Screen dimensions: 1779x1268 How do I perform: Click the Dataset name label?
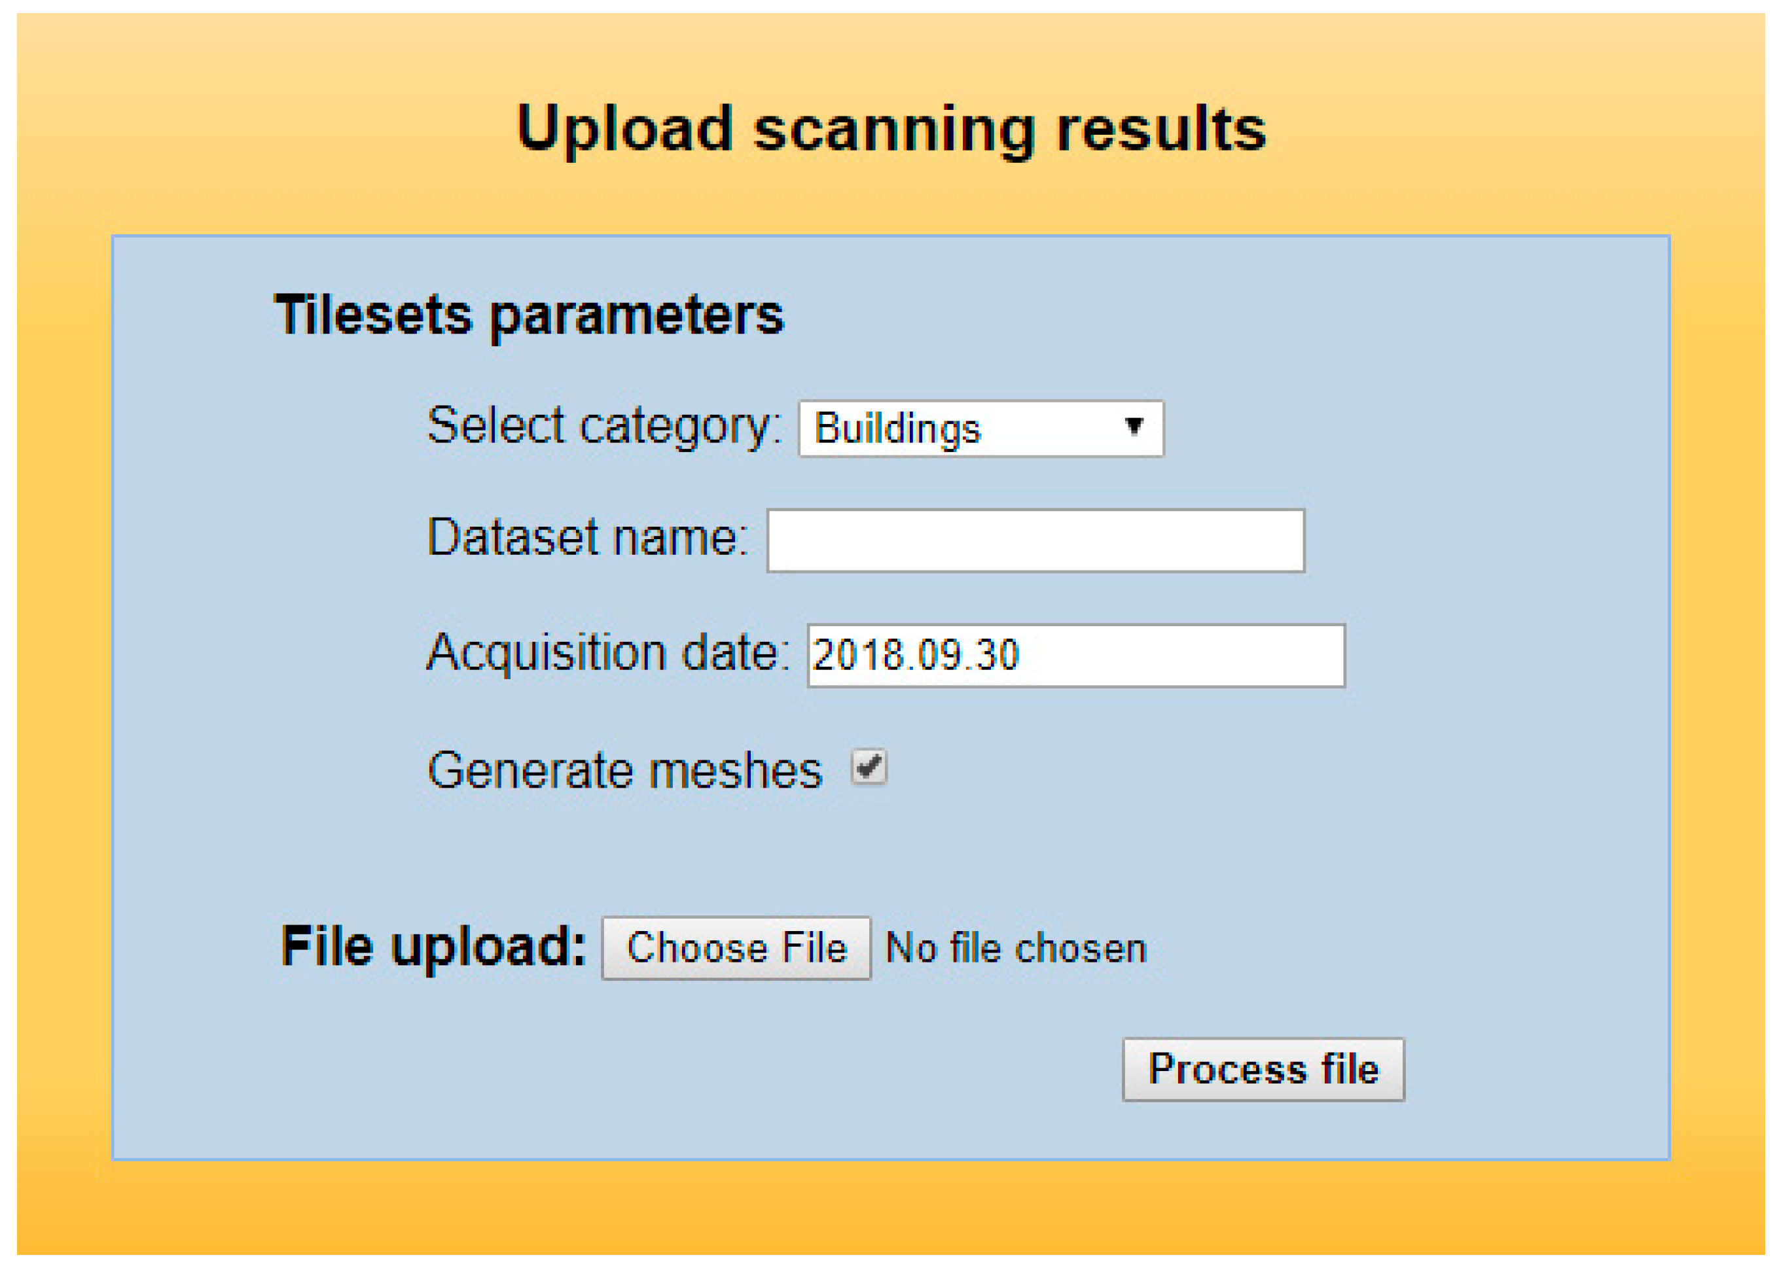coord(587,538)
